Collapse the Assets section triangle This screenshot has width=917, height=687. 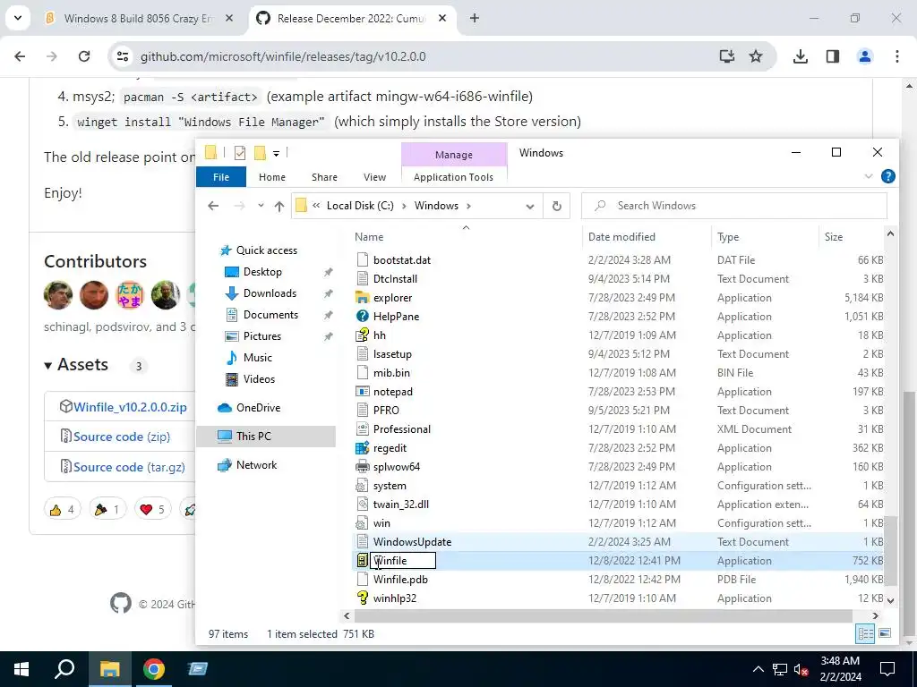(48, 366)
